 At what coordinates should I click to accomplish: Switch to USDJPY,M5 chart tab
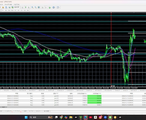coord(51,91)
